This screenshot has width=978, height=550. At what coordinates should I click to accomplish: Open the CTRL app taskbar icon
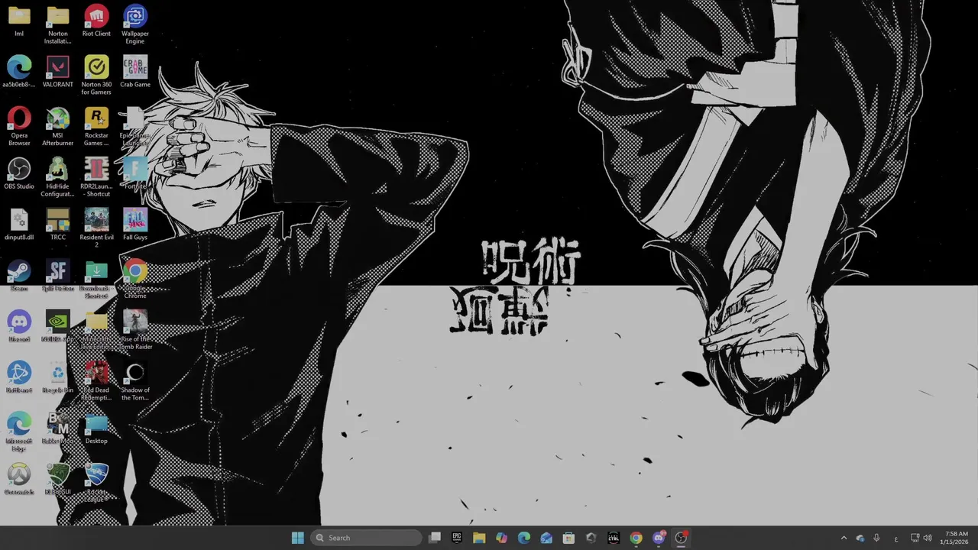point(614,538)
